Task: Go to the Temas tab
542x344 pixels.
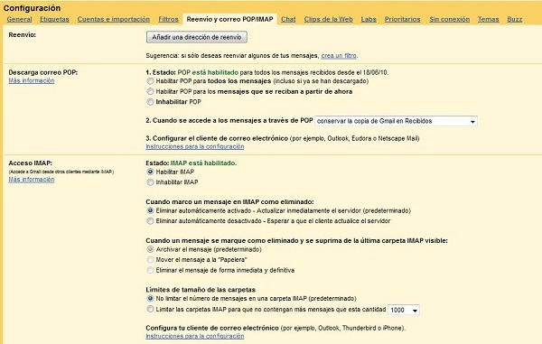Action: (488, 19)
